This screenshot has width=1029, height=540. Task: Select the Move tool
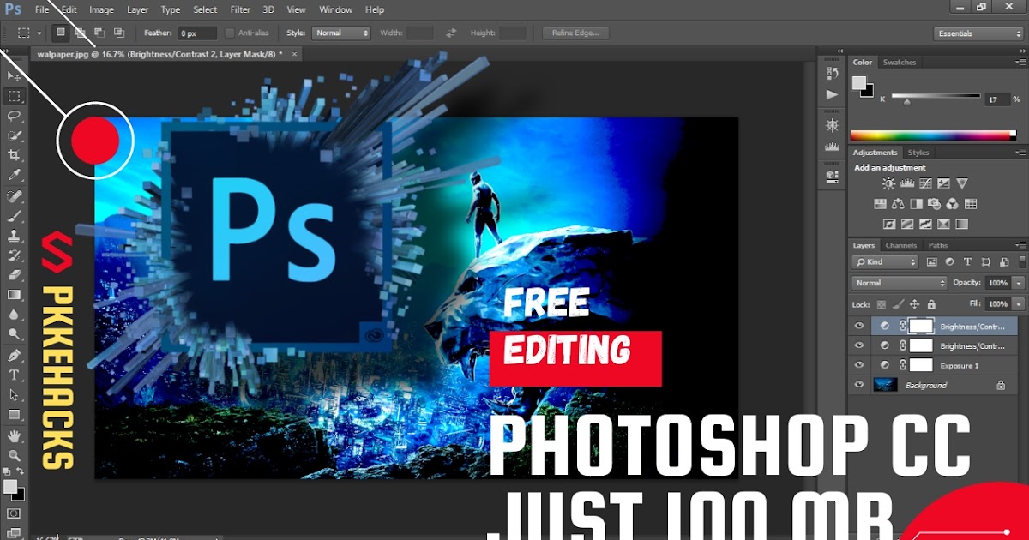pos(15,76)
